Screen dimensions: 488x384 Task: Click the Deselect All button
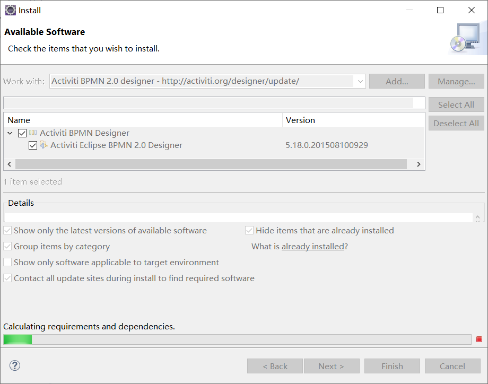(456, 123)
